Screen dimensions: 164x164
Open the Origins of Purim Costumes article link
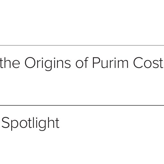(82, 63)
